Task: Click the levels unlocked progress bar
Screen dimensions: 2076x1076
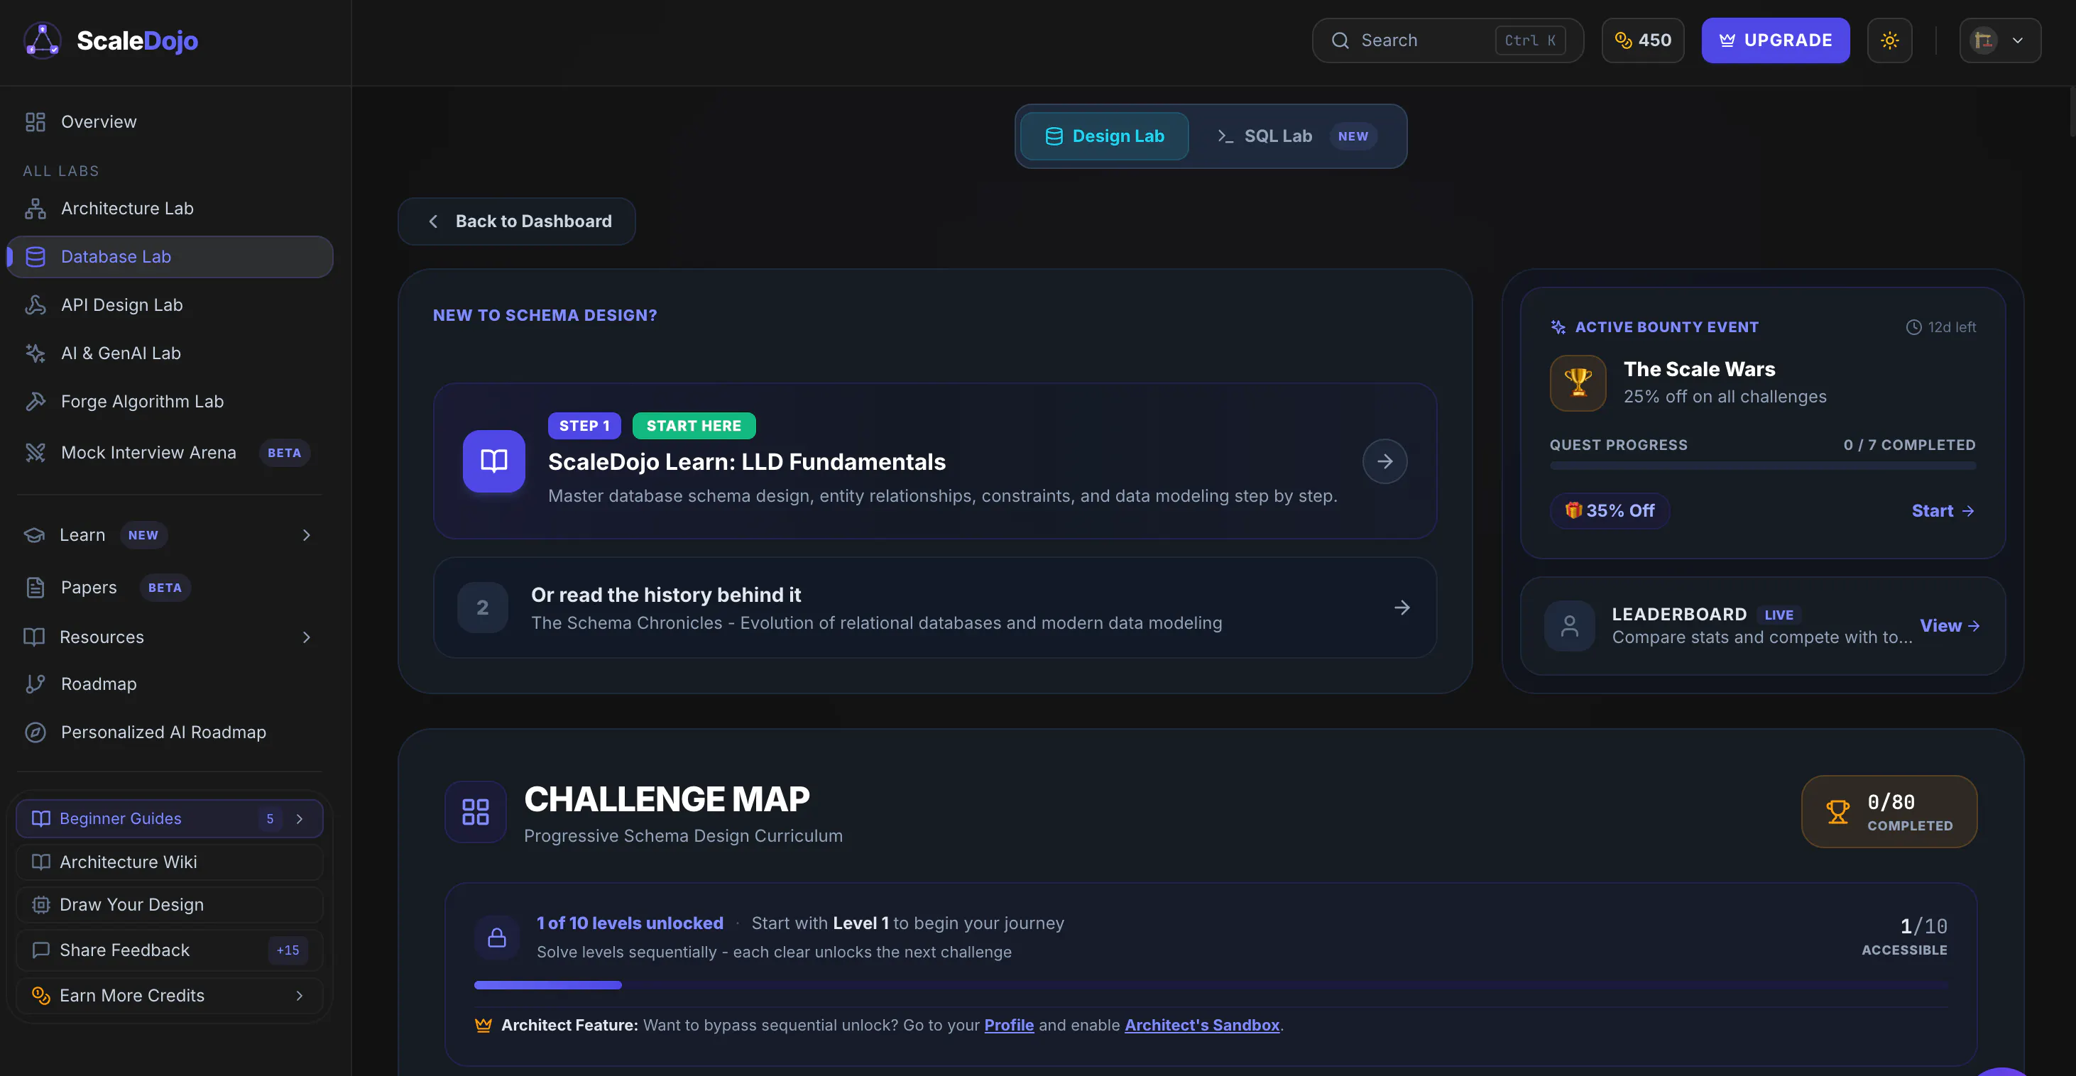Action: [x=1211, y=985]
